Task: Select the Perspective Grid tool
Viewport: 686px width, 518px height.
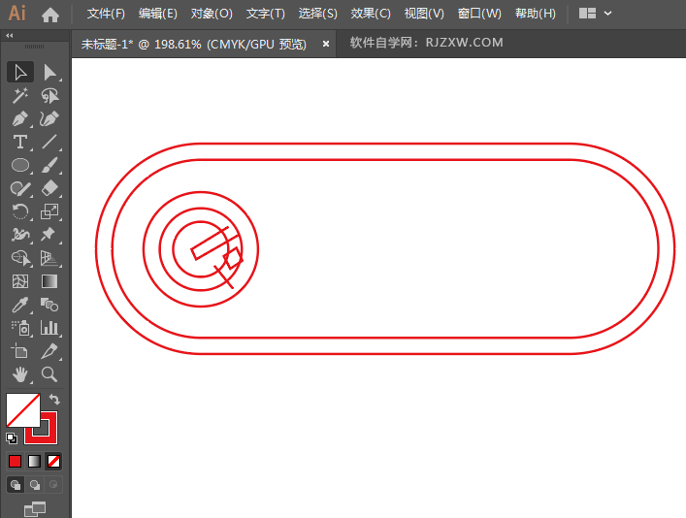Action: pyautogui.click(x=49, y=258)
